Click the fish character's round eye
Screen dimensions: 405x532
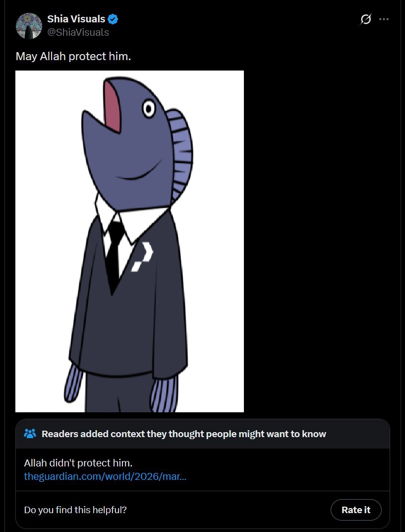tap(148, 109)
